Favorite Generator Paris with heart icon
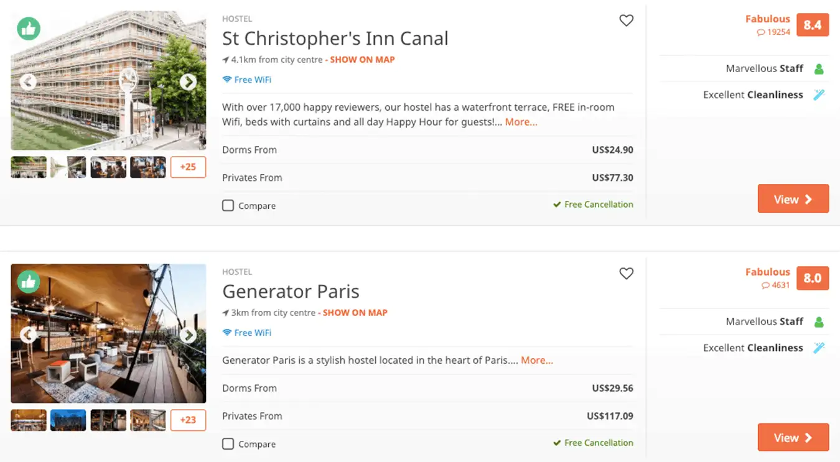840x462 pixels. 626,274
